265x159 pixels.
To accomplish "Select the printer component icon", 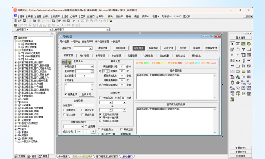I will click(238, 82).
